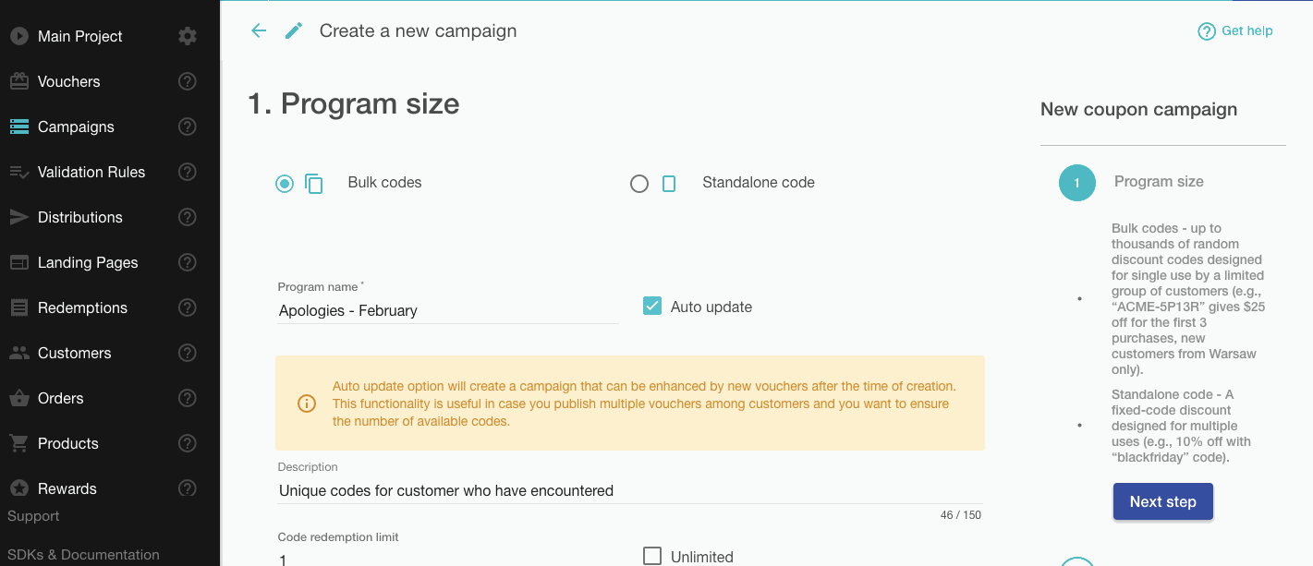This screenshot has height=566, width=1313.
Task: Uncheck the Auto update checkbox
Action: [652, 307]
